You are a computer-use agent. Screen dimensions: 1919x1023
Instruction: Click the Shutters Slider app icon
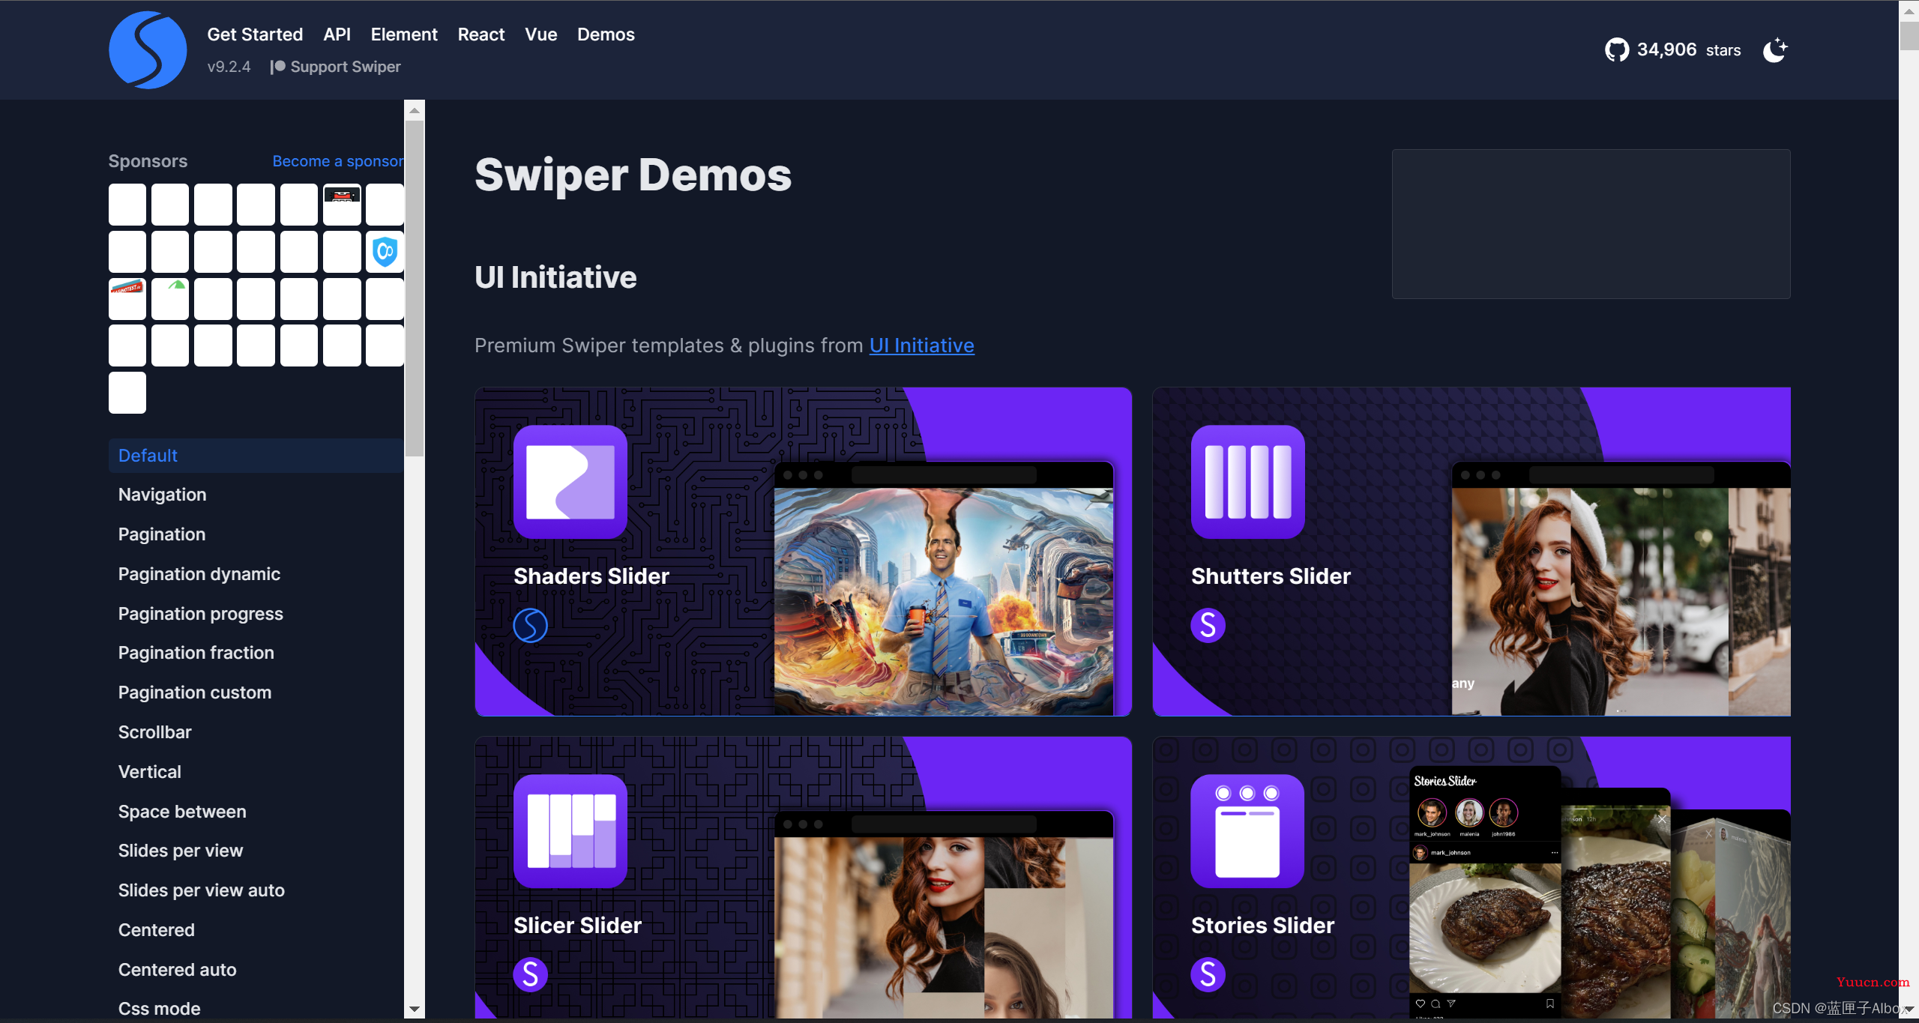[1248, 482]
